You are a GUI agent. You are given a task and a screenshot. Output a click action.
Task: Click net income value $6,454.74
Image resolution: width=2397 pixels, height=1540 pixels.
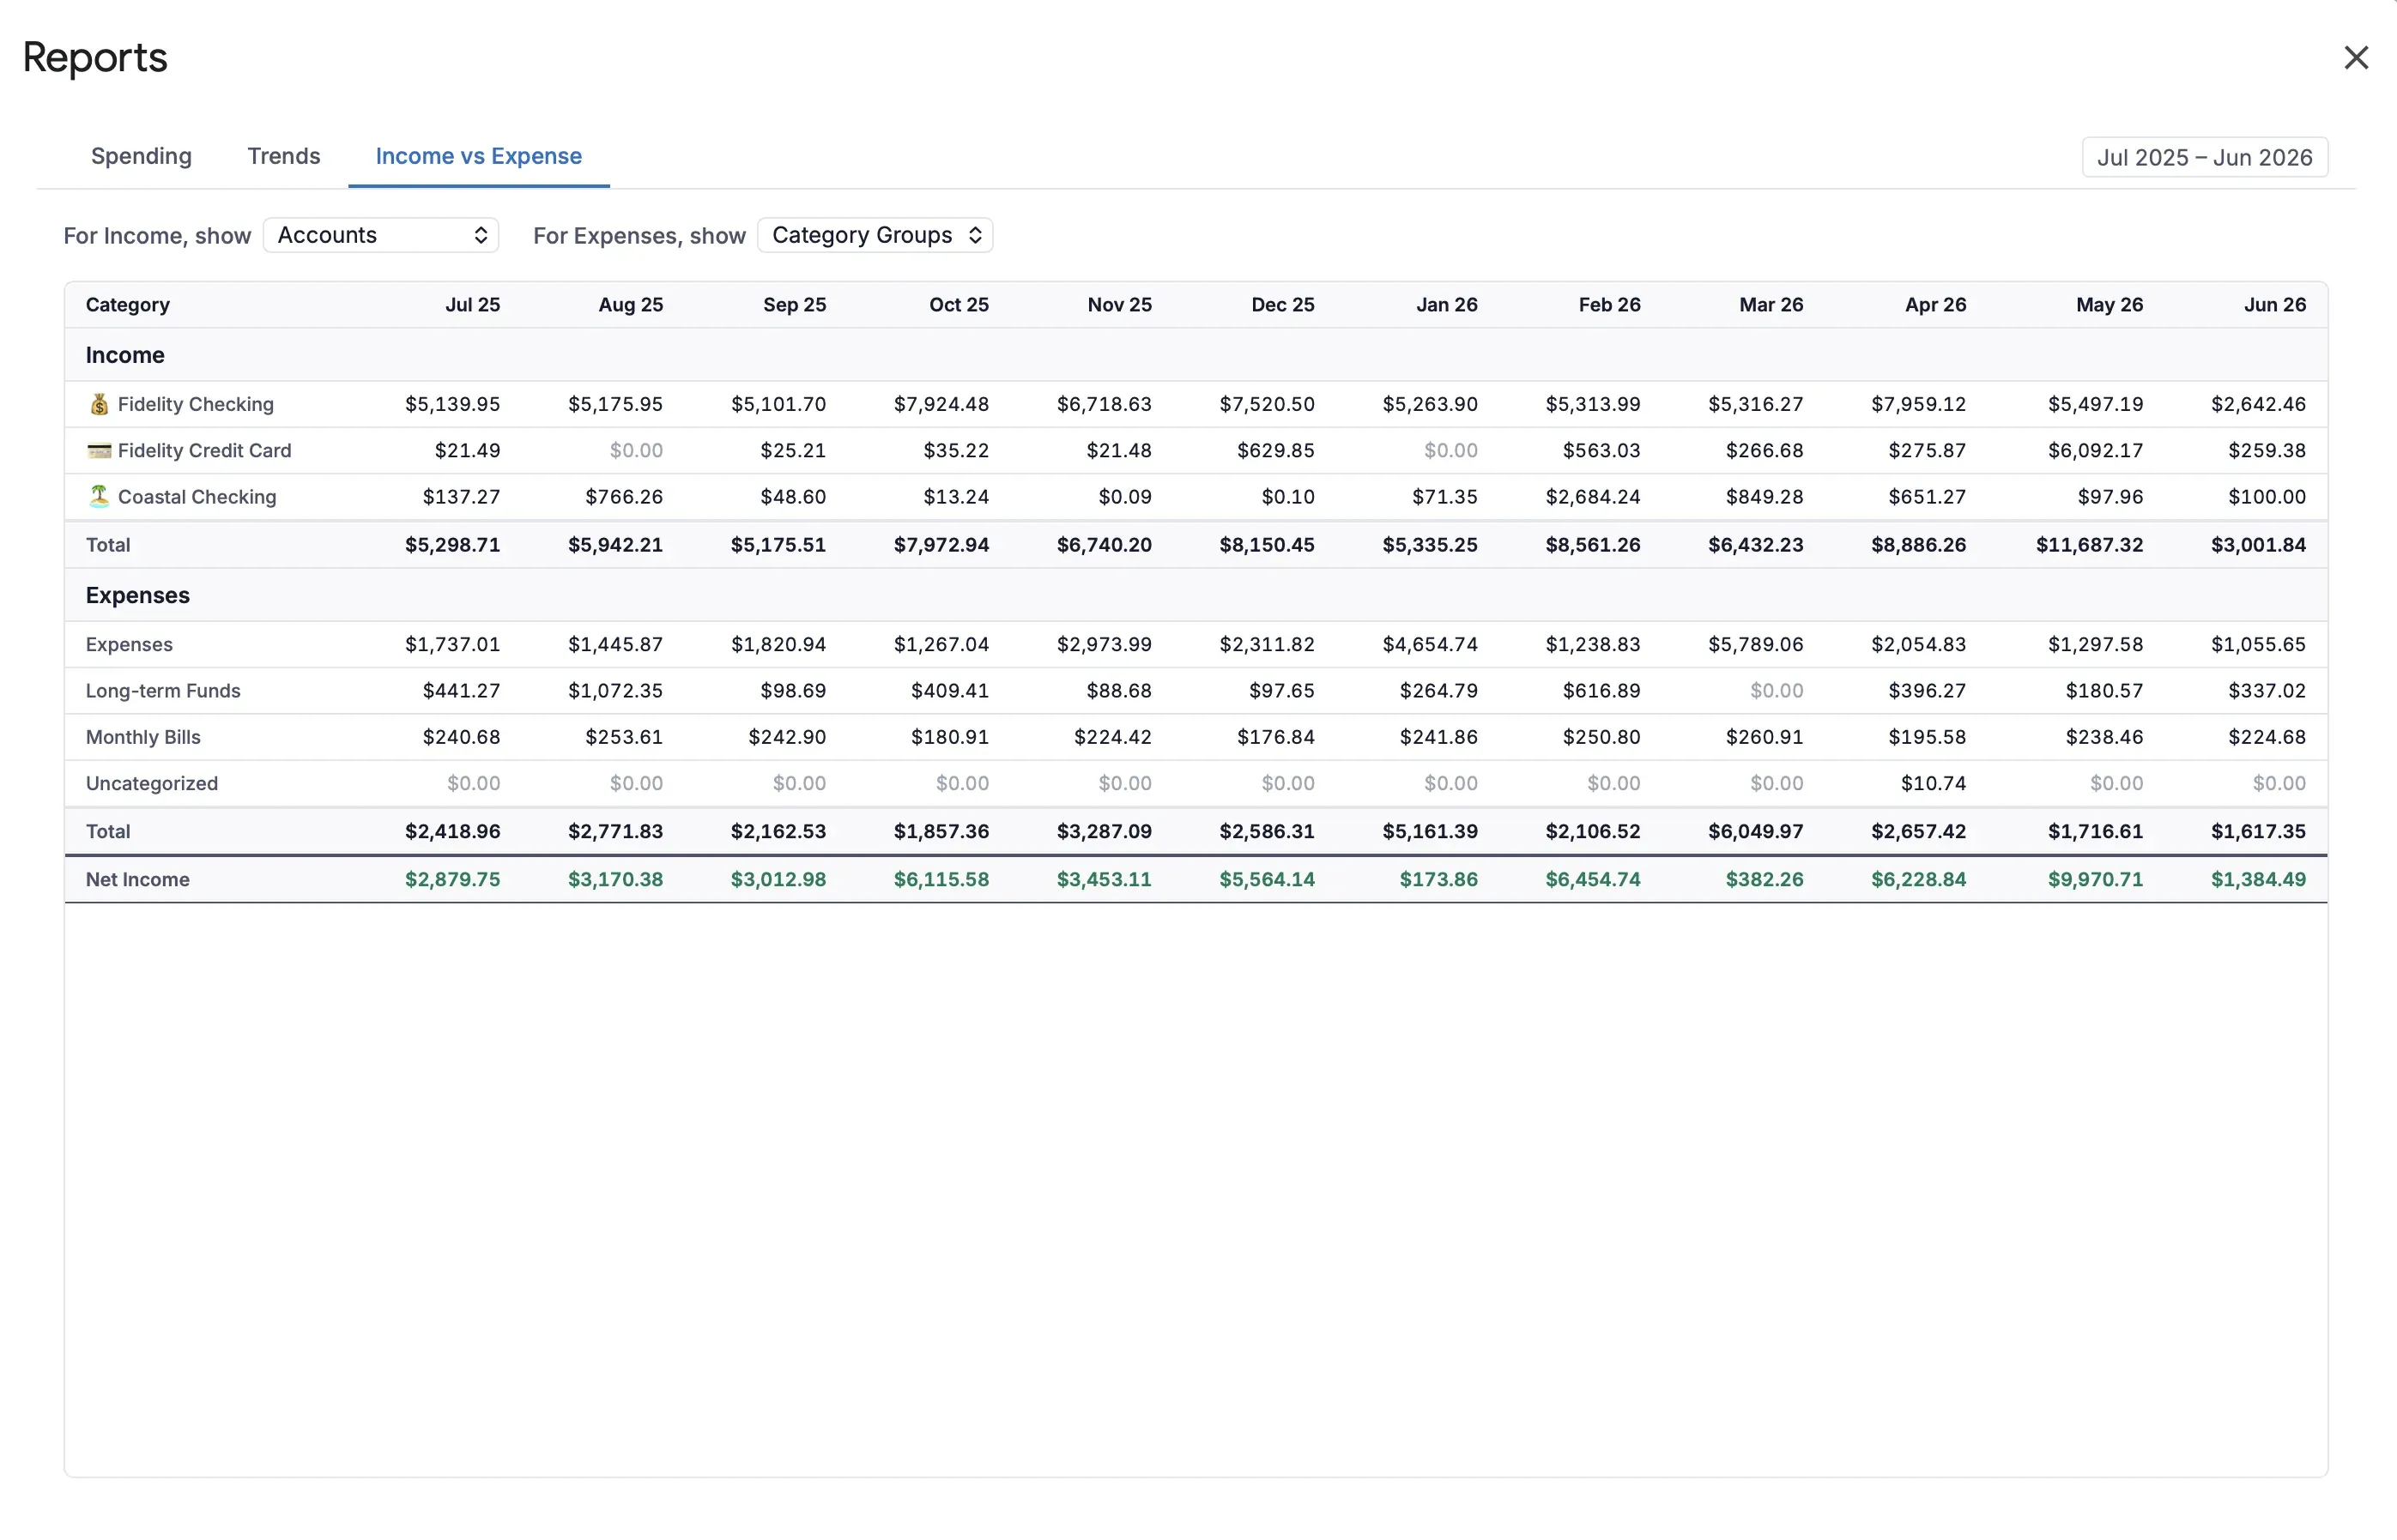1593,879
